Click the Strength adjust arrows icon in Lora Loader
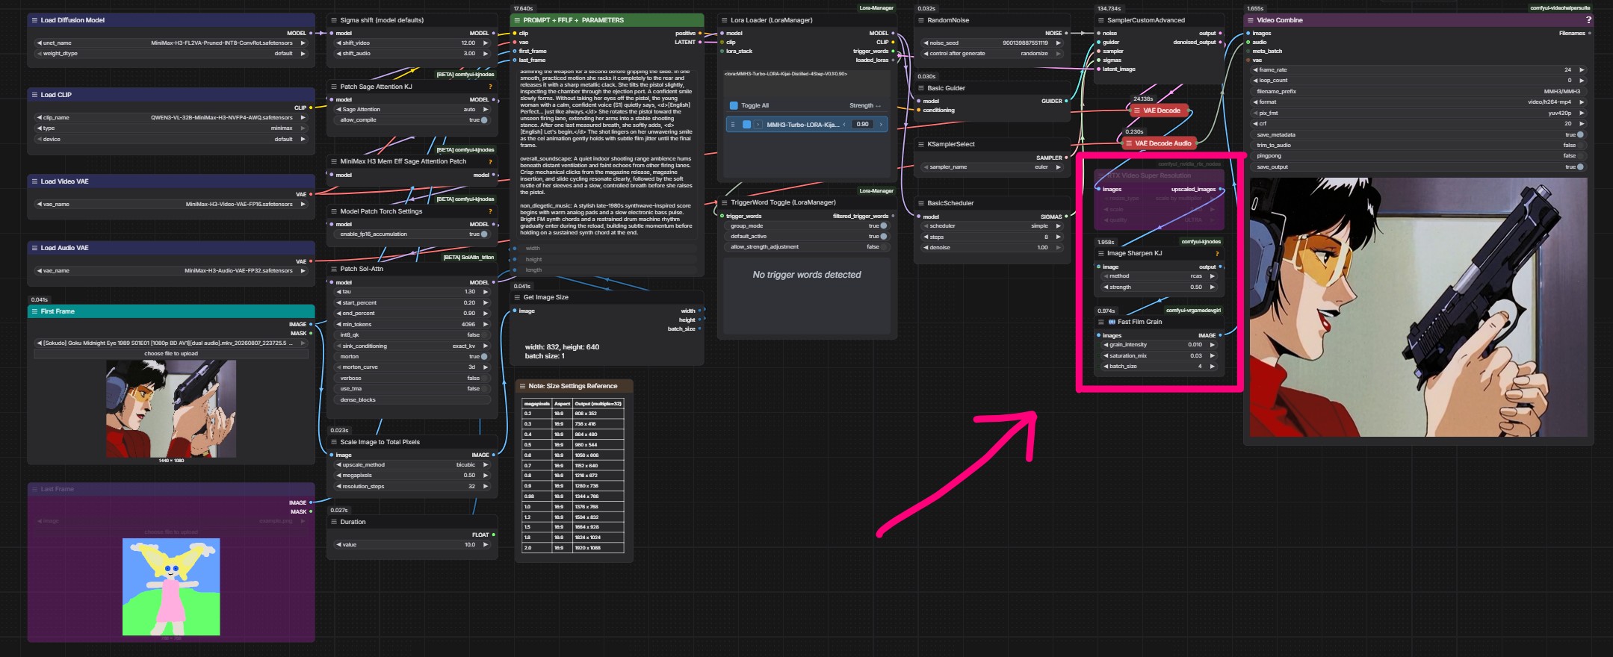Image resolution: width=1613 pixels, height=657 pixels. [x=878, y=106]
